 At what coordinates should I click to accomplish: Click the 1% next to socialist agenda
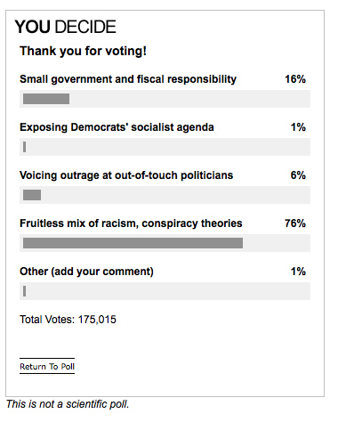(x=298, y=127)
